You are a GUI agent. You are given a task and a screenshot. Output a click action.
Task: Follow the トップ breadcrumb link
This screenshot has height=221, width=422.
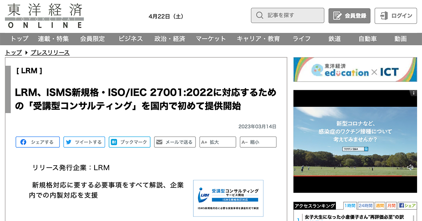pos(13,53)
